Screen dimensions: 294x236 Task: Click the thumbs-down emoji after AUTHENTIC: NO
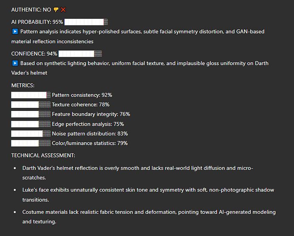pos(56,10)
